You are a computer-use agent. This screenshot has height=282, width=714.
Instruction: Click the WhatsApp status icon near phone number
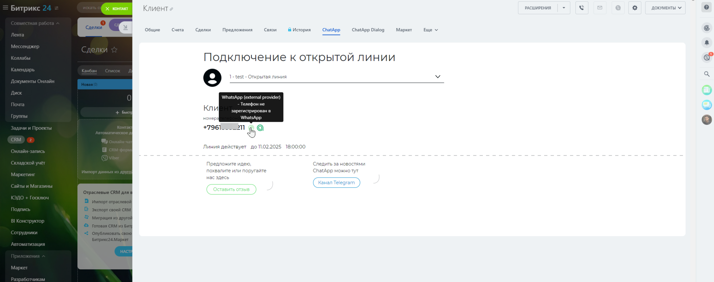point(251,128)
